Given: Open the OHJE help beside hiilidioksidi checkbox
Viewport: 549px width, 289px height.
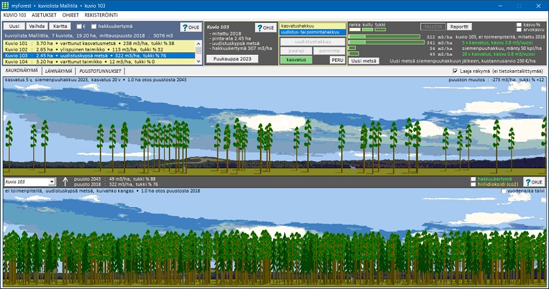Looking at the screenshot, I should [x=533, y=181].
